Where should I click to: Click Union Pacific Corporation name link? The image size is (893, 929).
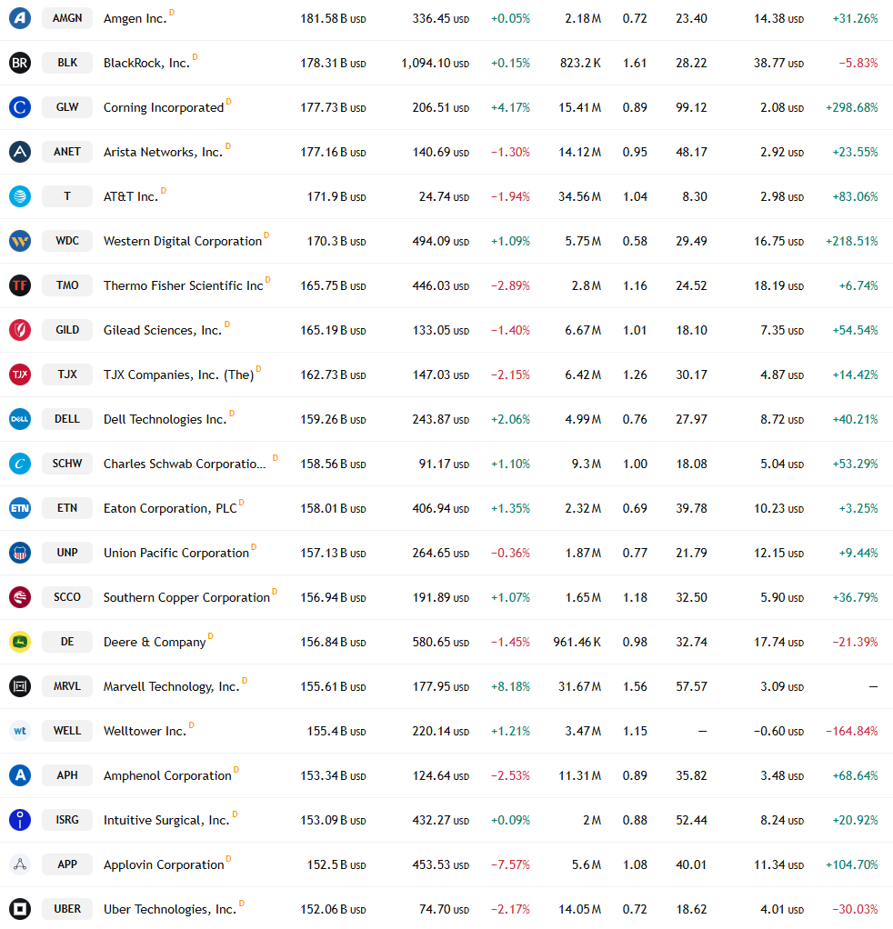(x=176, y=553)
